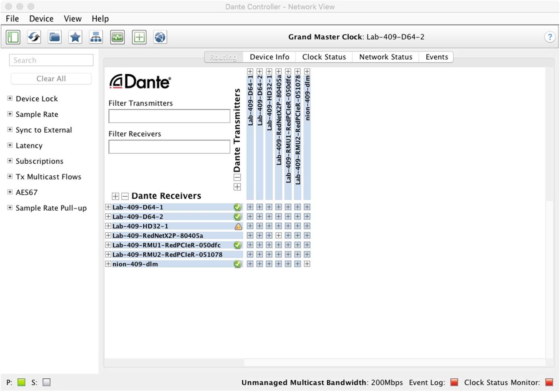Viewport: 560px width, 391px height.
Task: Click the star preset icon in toolbar
Action: 76,37
